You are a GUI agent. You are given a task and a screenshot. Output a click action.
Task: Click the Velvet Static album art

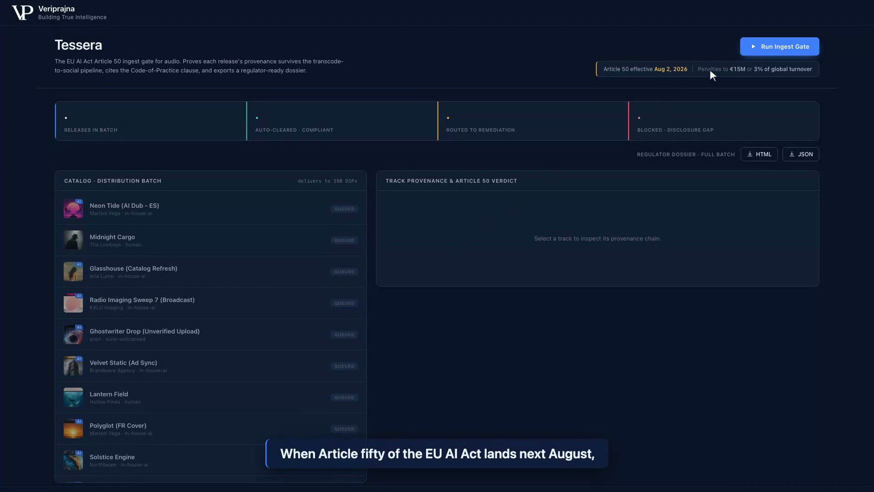tap(73, 366)
